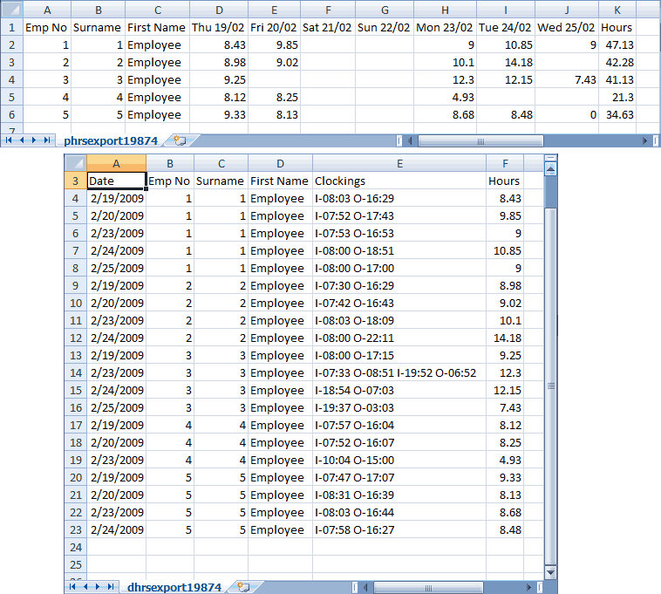661x594 pixels.
Task: Click right arrow of top horizontal scrollbar
Action: [645, 140]
